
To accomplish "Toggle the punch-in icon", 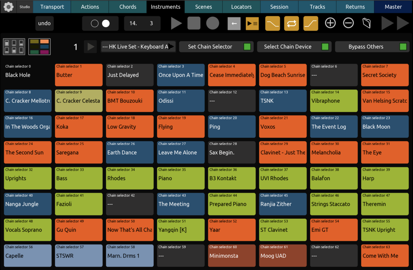I will point(272,23).
